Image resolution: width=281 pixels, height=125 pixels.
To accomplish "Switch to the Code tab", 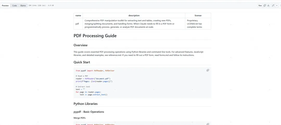I will tap(15, 5).
